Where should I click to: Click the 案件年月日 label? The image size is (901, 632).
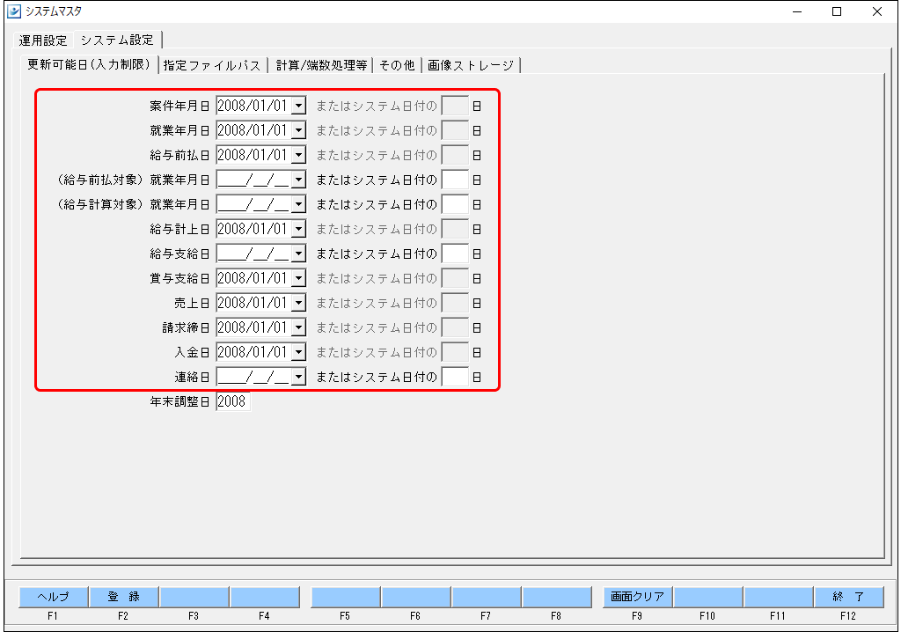click(179, 107)
